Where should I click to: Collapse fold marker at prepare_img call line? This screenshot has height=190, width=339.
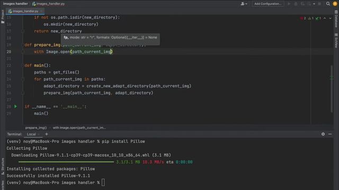point(23,93)
